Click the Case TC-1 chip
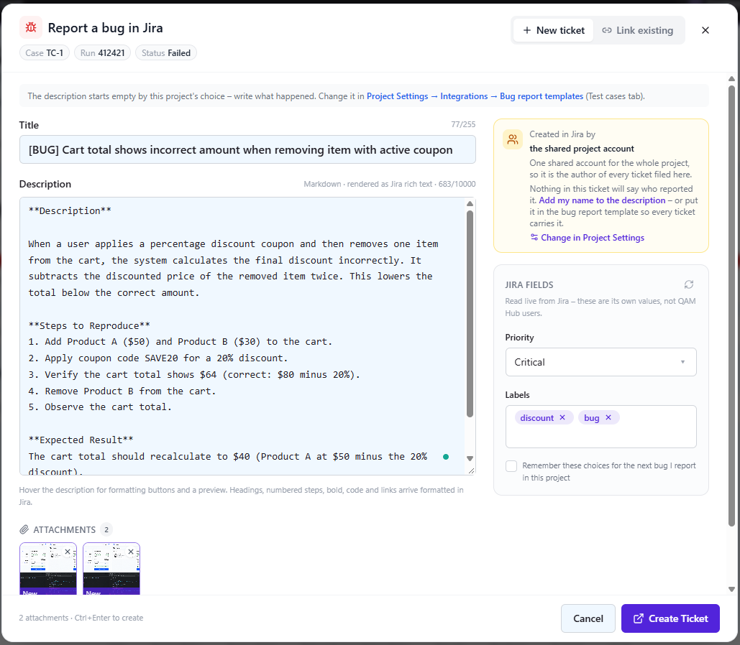The height and width of the screenshot is (645, 740). 45,53
